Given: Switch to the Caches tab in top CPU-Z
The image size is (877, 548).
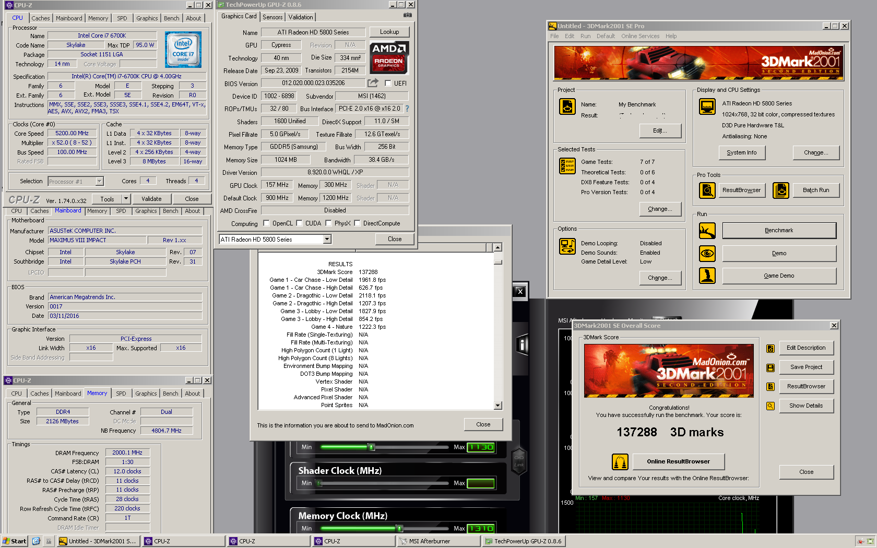Looking at the screenshot, I should pyautogui.click(x=41, y=18).
